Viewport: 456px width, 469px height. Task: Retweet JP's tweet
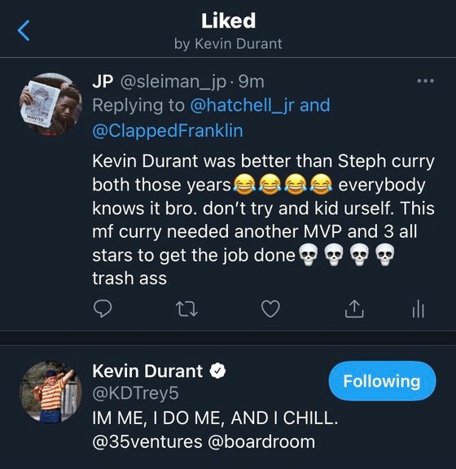(186, 309)
